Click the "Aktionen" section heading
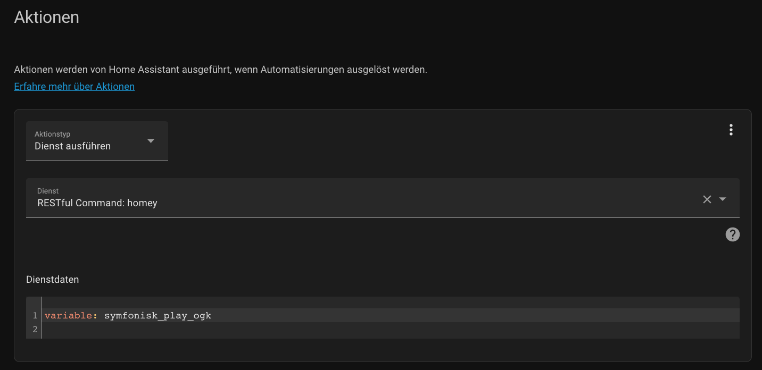The width and height of the screenshot is (762, 370). (47, 17)
